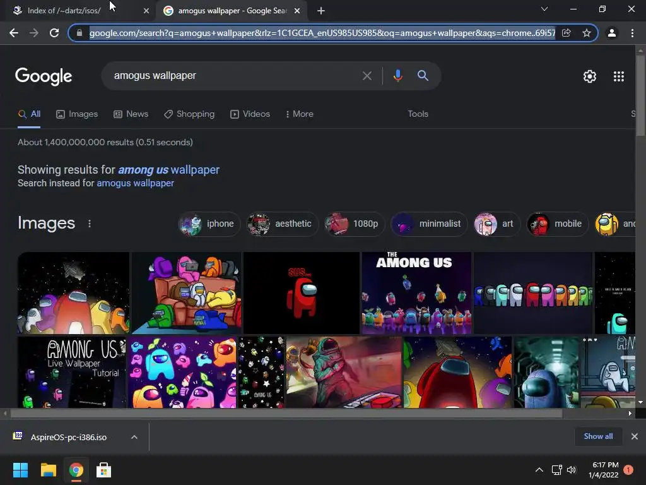
Task: Open Google quick settings gear
Action: click(x=590, y=76)
